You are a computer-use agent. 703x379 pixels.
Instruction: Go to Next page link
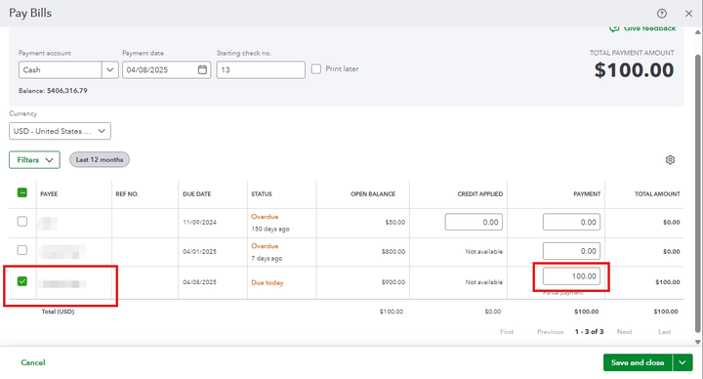point(624,332)
